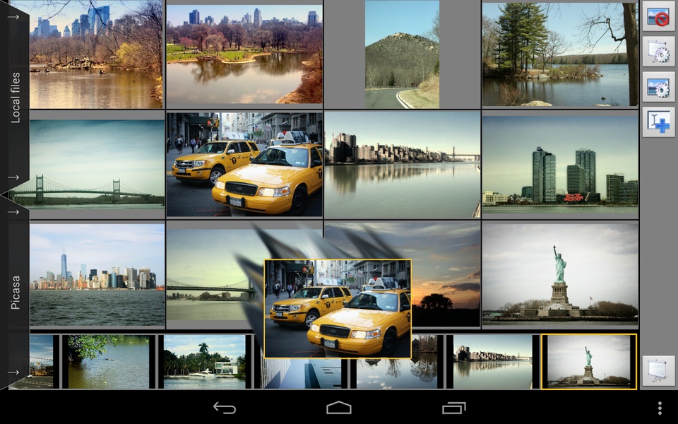Select the One World Trade skyline photo
The height and width of the screenshot is (424, 678).
click(x=97, y=274)
